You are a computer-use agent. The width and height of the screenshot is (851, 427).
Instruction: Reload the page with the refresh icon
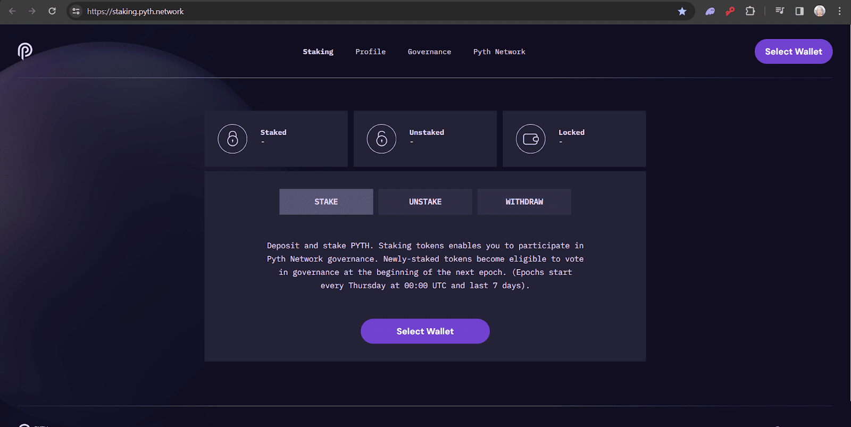[x=52, y=11]
